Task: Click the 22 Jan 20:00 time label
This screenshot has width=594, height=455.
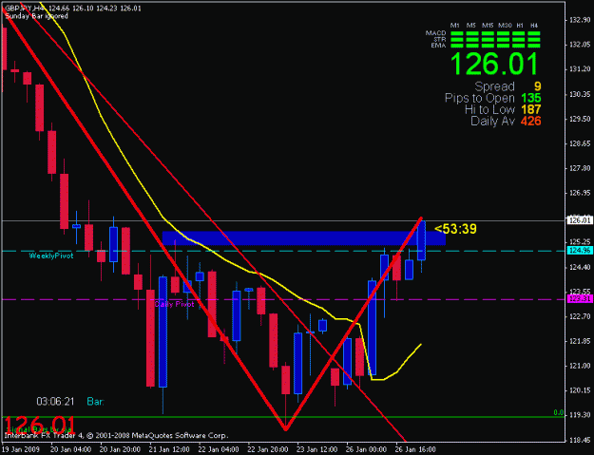Action: point(267,449)
